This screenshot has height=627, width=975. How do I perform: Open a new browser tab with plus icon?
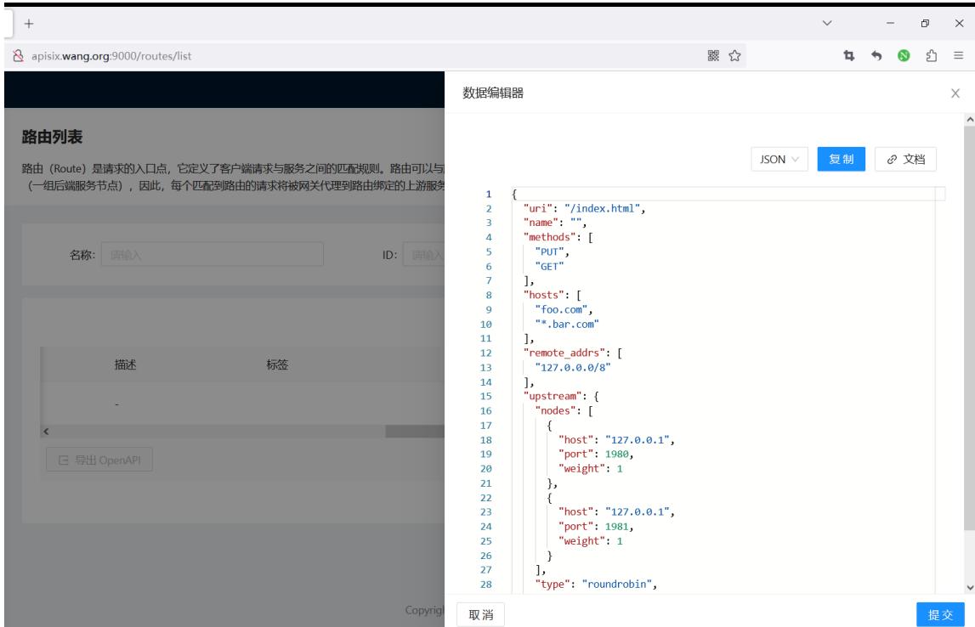29,24
